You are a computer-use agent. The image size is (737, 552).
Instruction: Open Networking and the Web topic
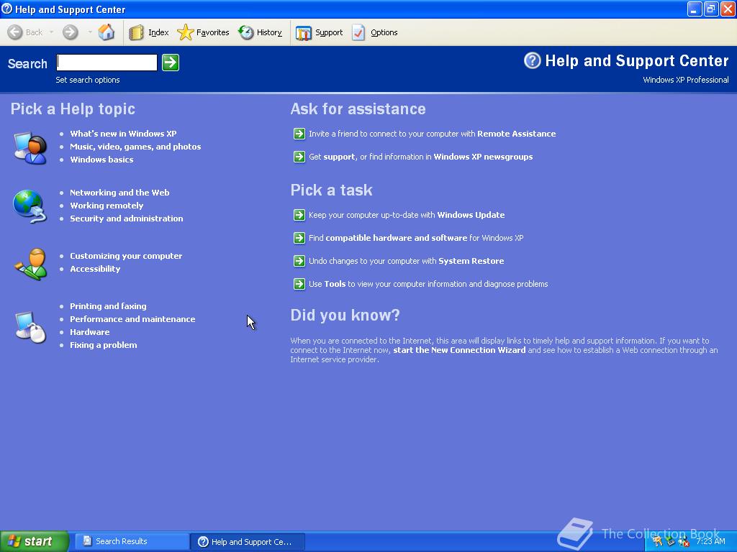pyautogui.click(x=119, y=193)
